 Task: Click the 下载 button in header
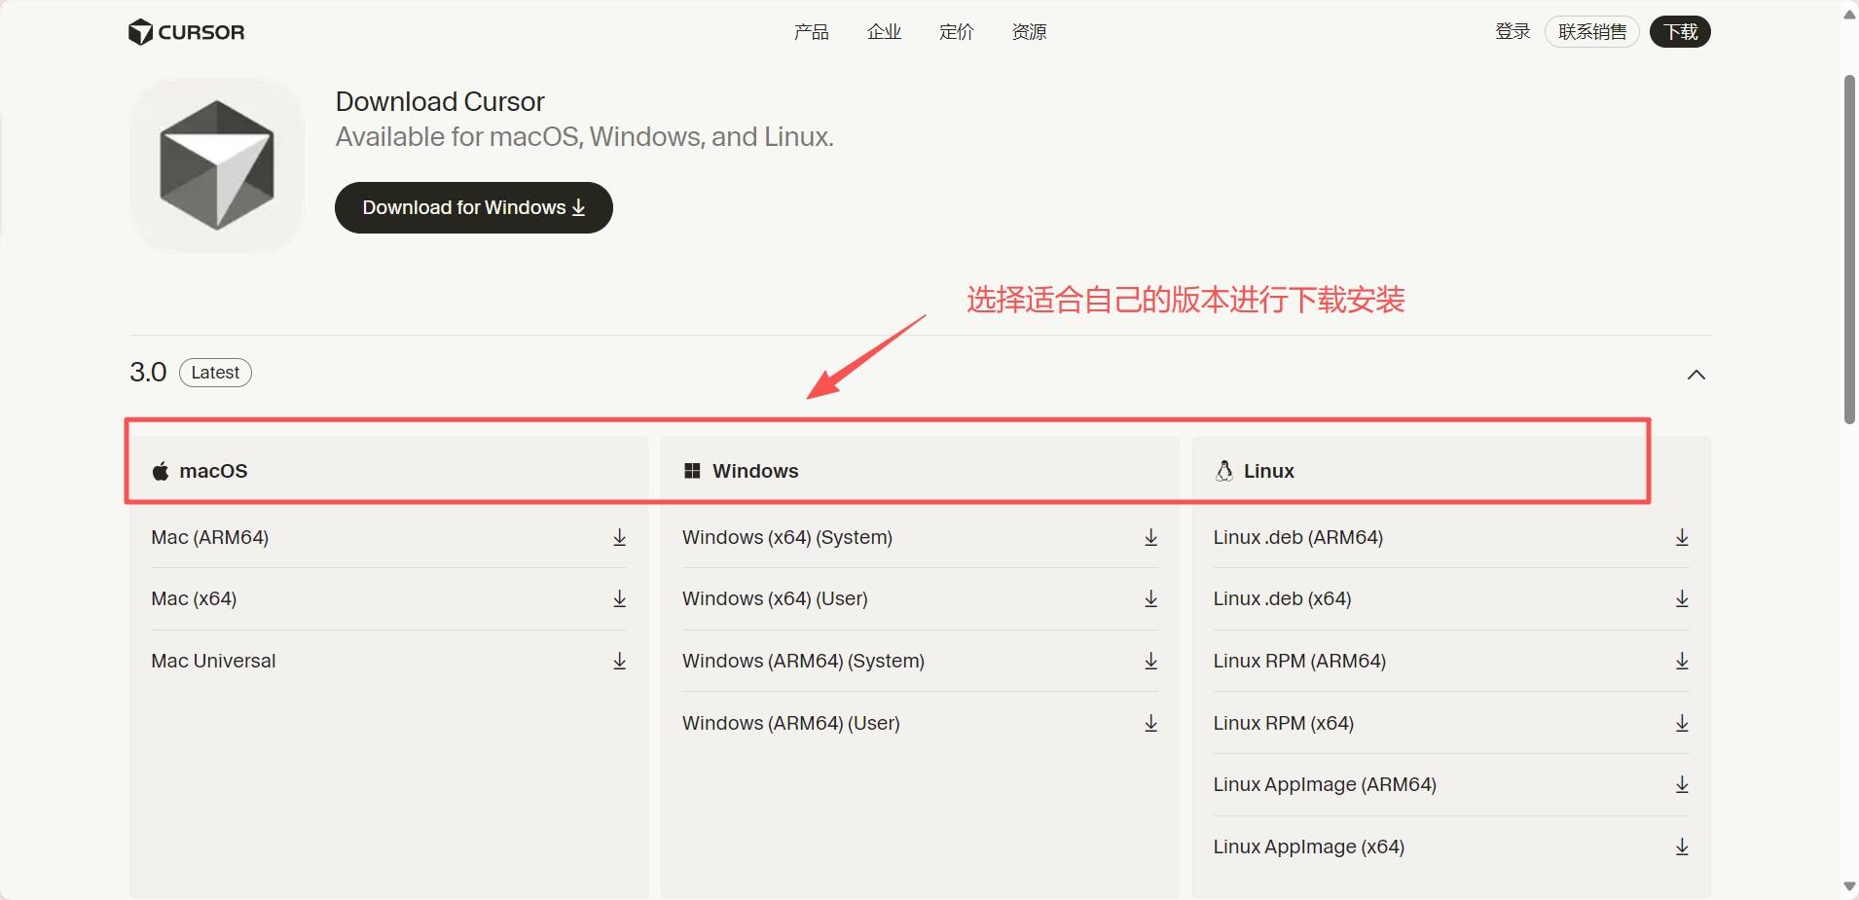click(1680, 32)
